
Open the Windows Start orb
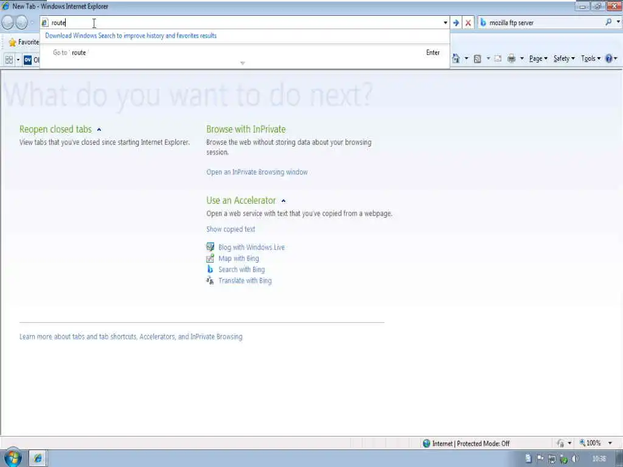(x=13, y=457)
